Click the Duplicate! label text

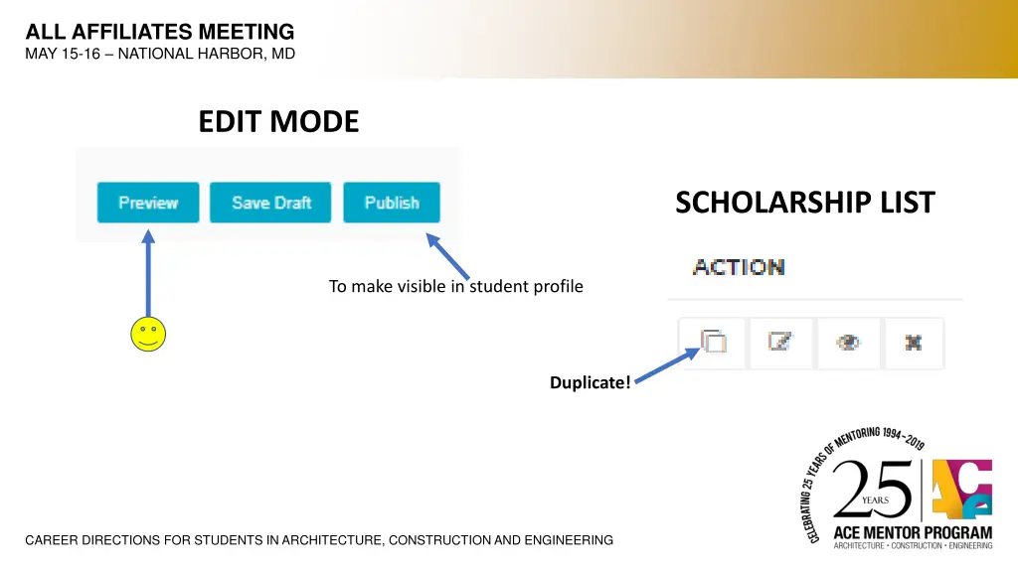pos(591,382)
